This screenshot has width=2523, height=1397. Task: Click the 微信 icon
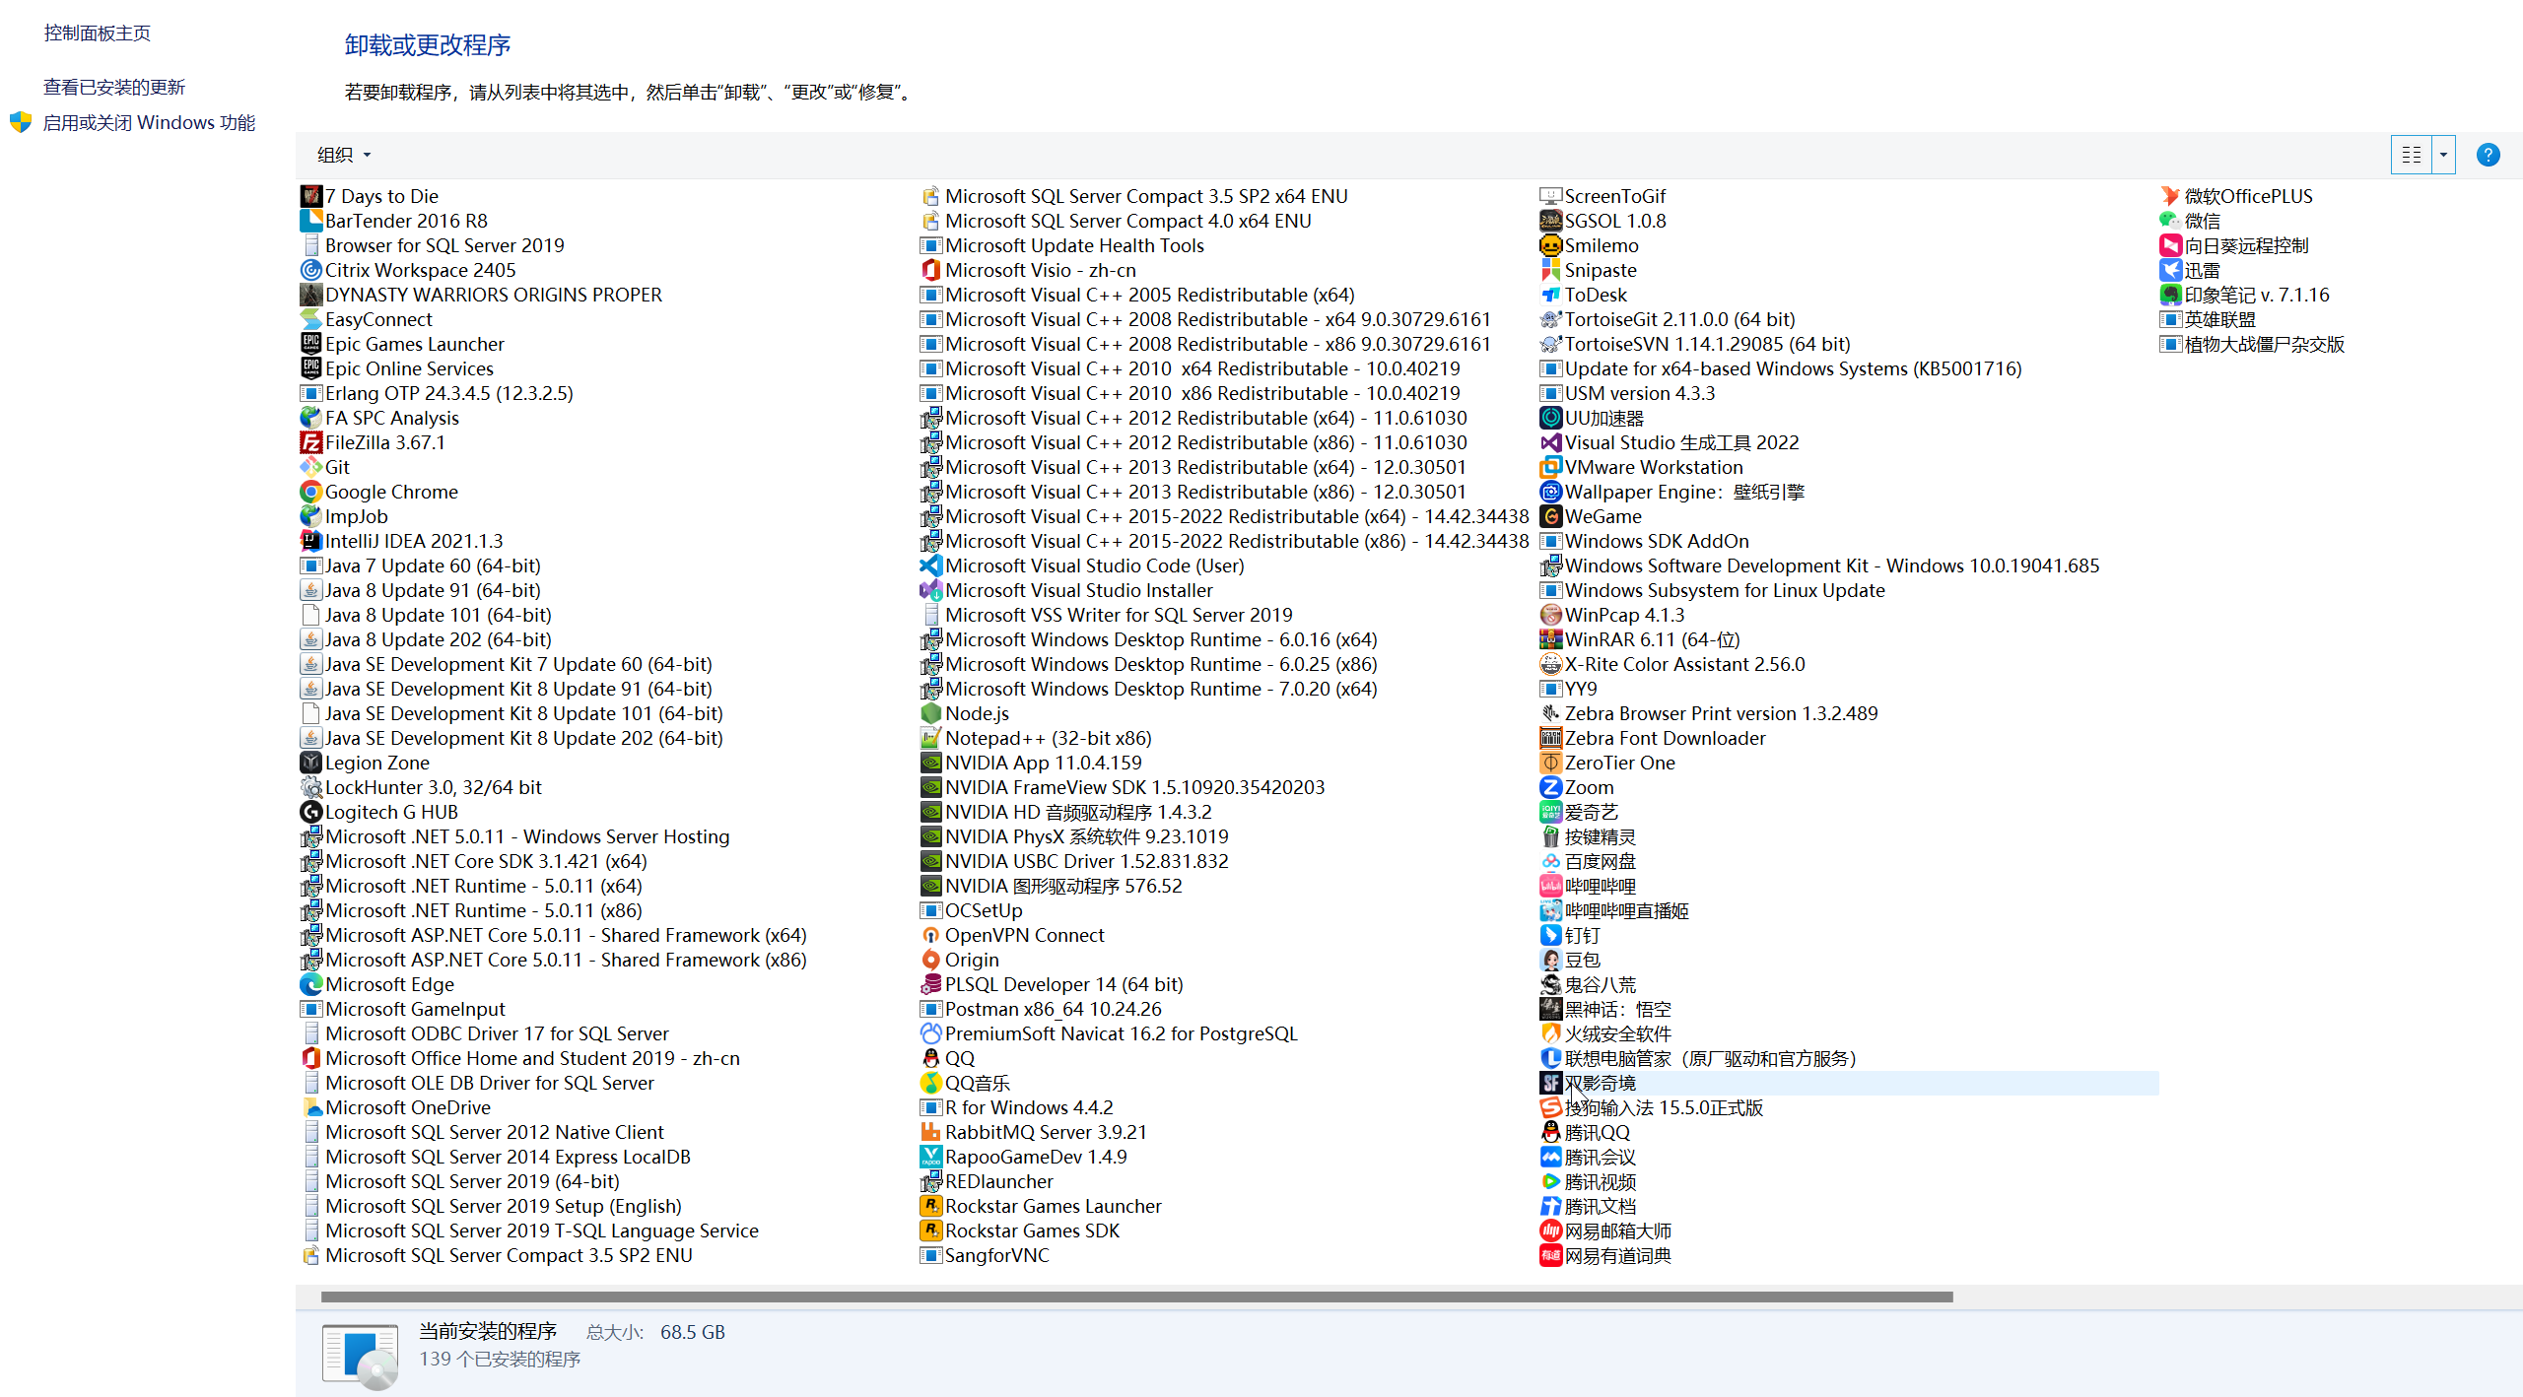click(2171, 221)
